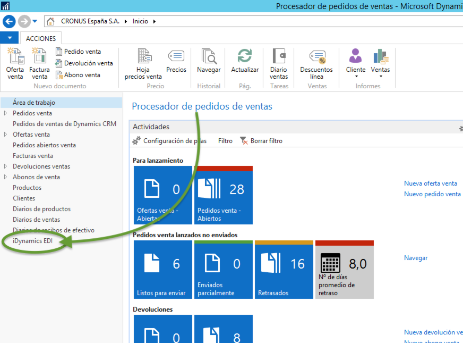Image resolution: width=463 pixels, height=343 pixels.
Task: Open Devoluciones tile showing 8
Action: [224, 329]
